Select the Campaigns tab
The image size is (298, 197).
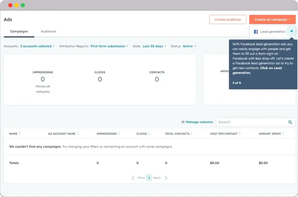[x=19, y=31]
